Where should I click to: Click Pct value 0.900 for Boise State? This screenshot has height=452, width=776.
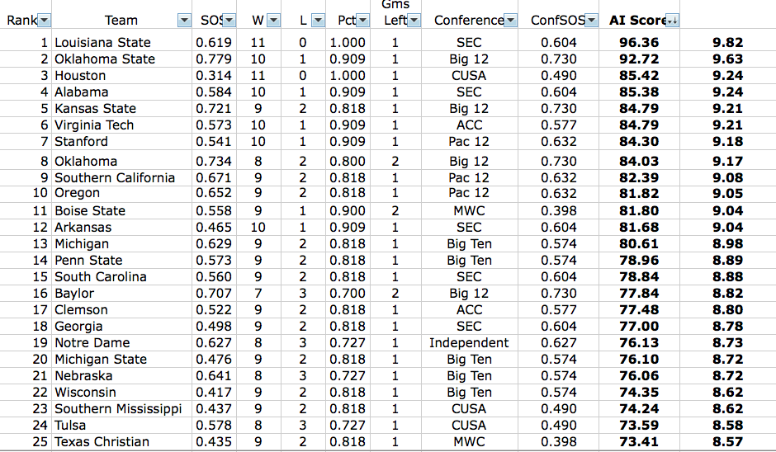[348, 210]
